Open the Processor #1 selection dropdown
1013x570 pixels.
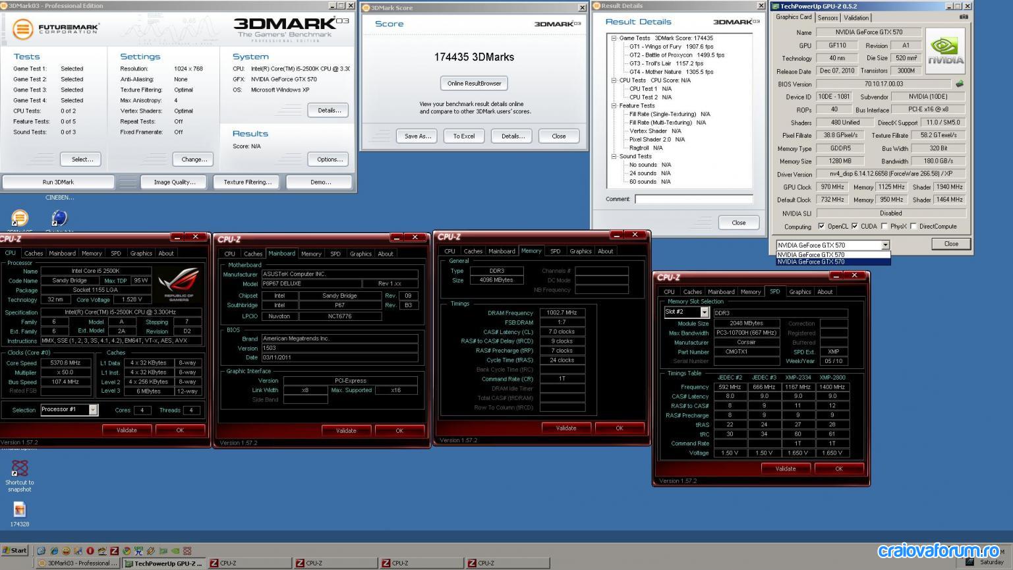(93, 410)
